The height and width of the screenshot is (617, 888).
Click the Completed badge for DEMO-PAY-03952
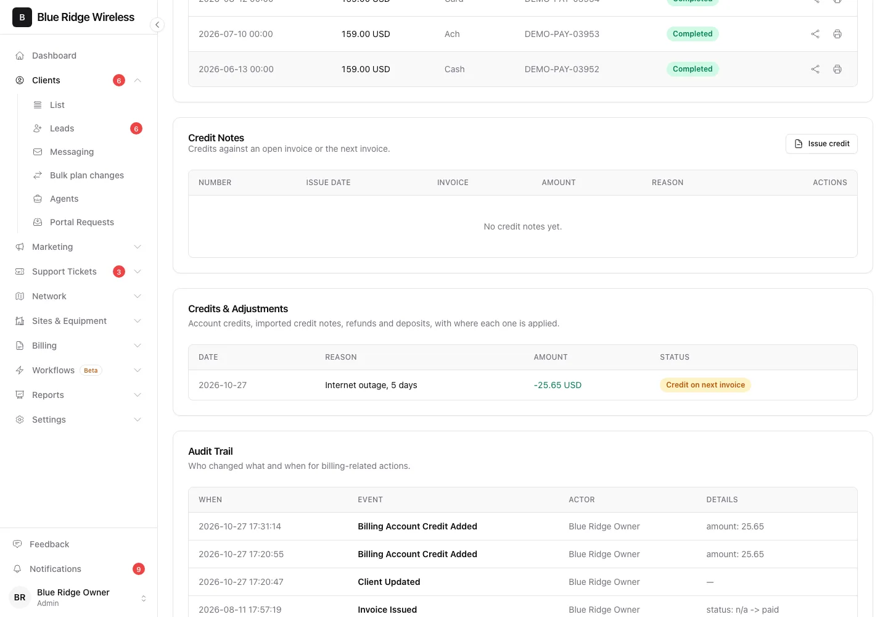point(693,69)
